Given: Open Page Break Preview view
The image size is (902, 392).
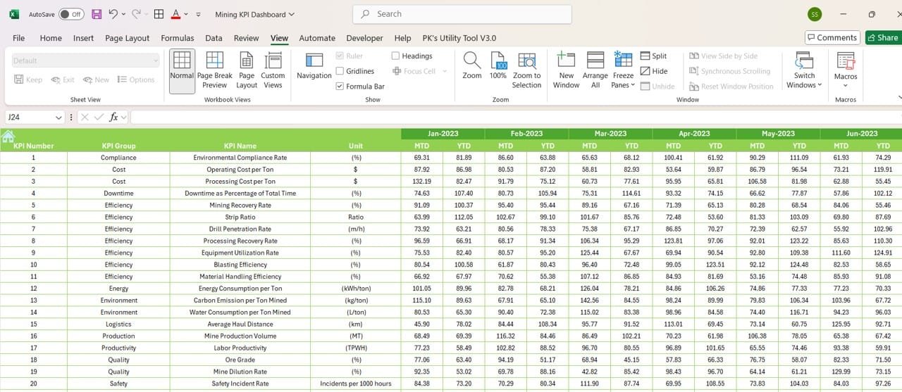Looking at the screenshot, I should pyautogui.click(x=214, y=70).
